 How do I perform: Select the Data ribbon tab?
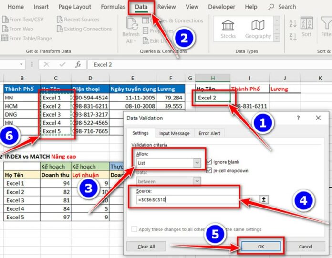pyautogui.click(x=141, y=7)
